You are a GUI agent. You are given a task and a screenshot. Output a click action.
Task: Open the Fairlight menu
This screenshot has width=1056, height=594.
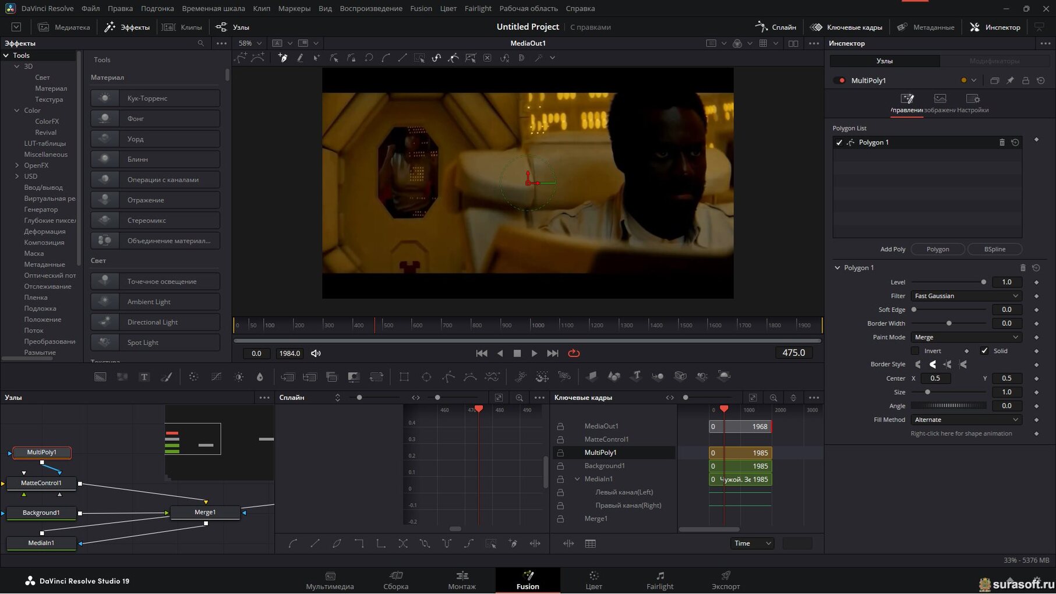pyautogui.click(x=478, y=8)
